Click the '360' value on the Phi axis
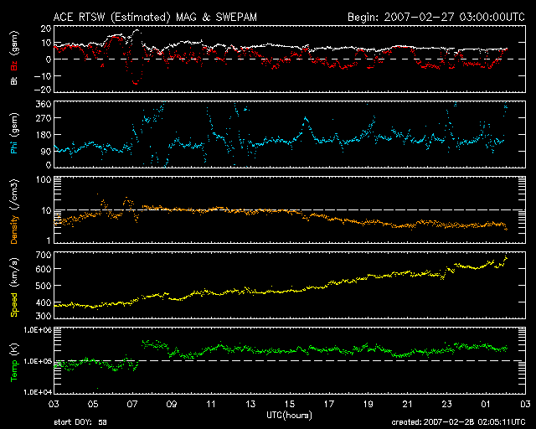The height and width of the screenshot is (429, 536). pos(44,104)
